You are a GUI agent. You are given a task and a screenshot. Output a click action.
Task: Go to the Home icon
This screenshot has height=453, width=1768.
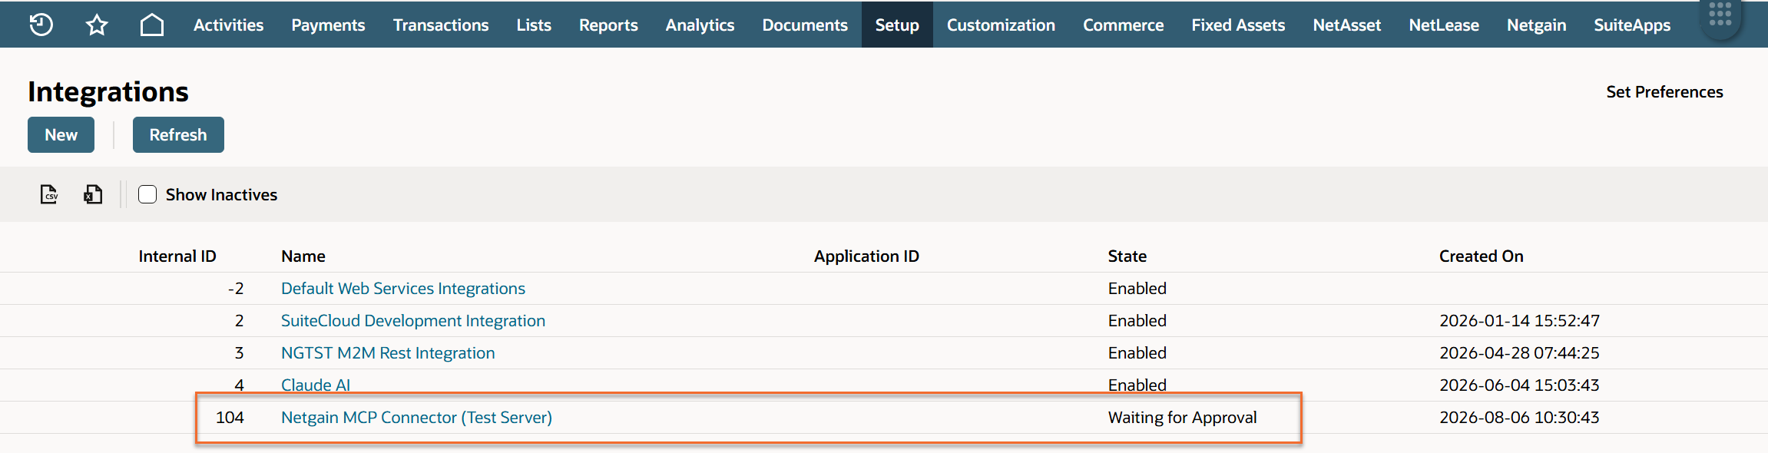152,25
